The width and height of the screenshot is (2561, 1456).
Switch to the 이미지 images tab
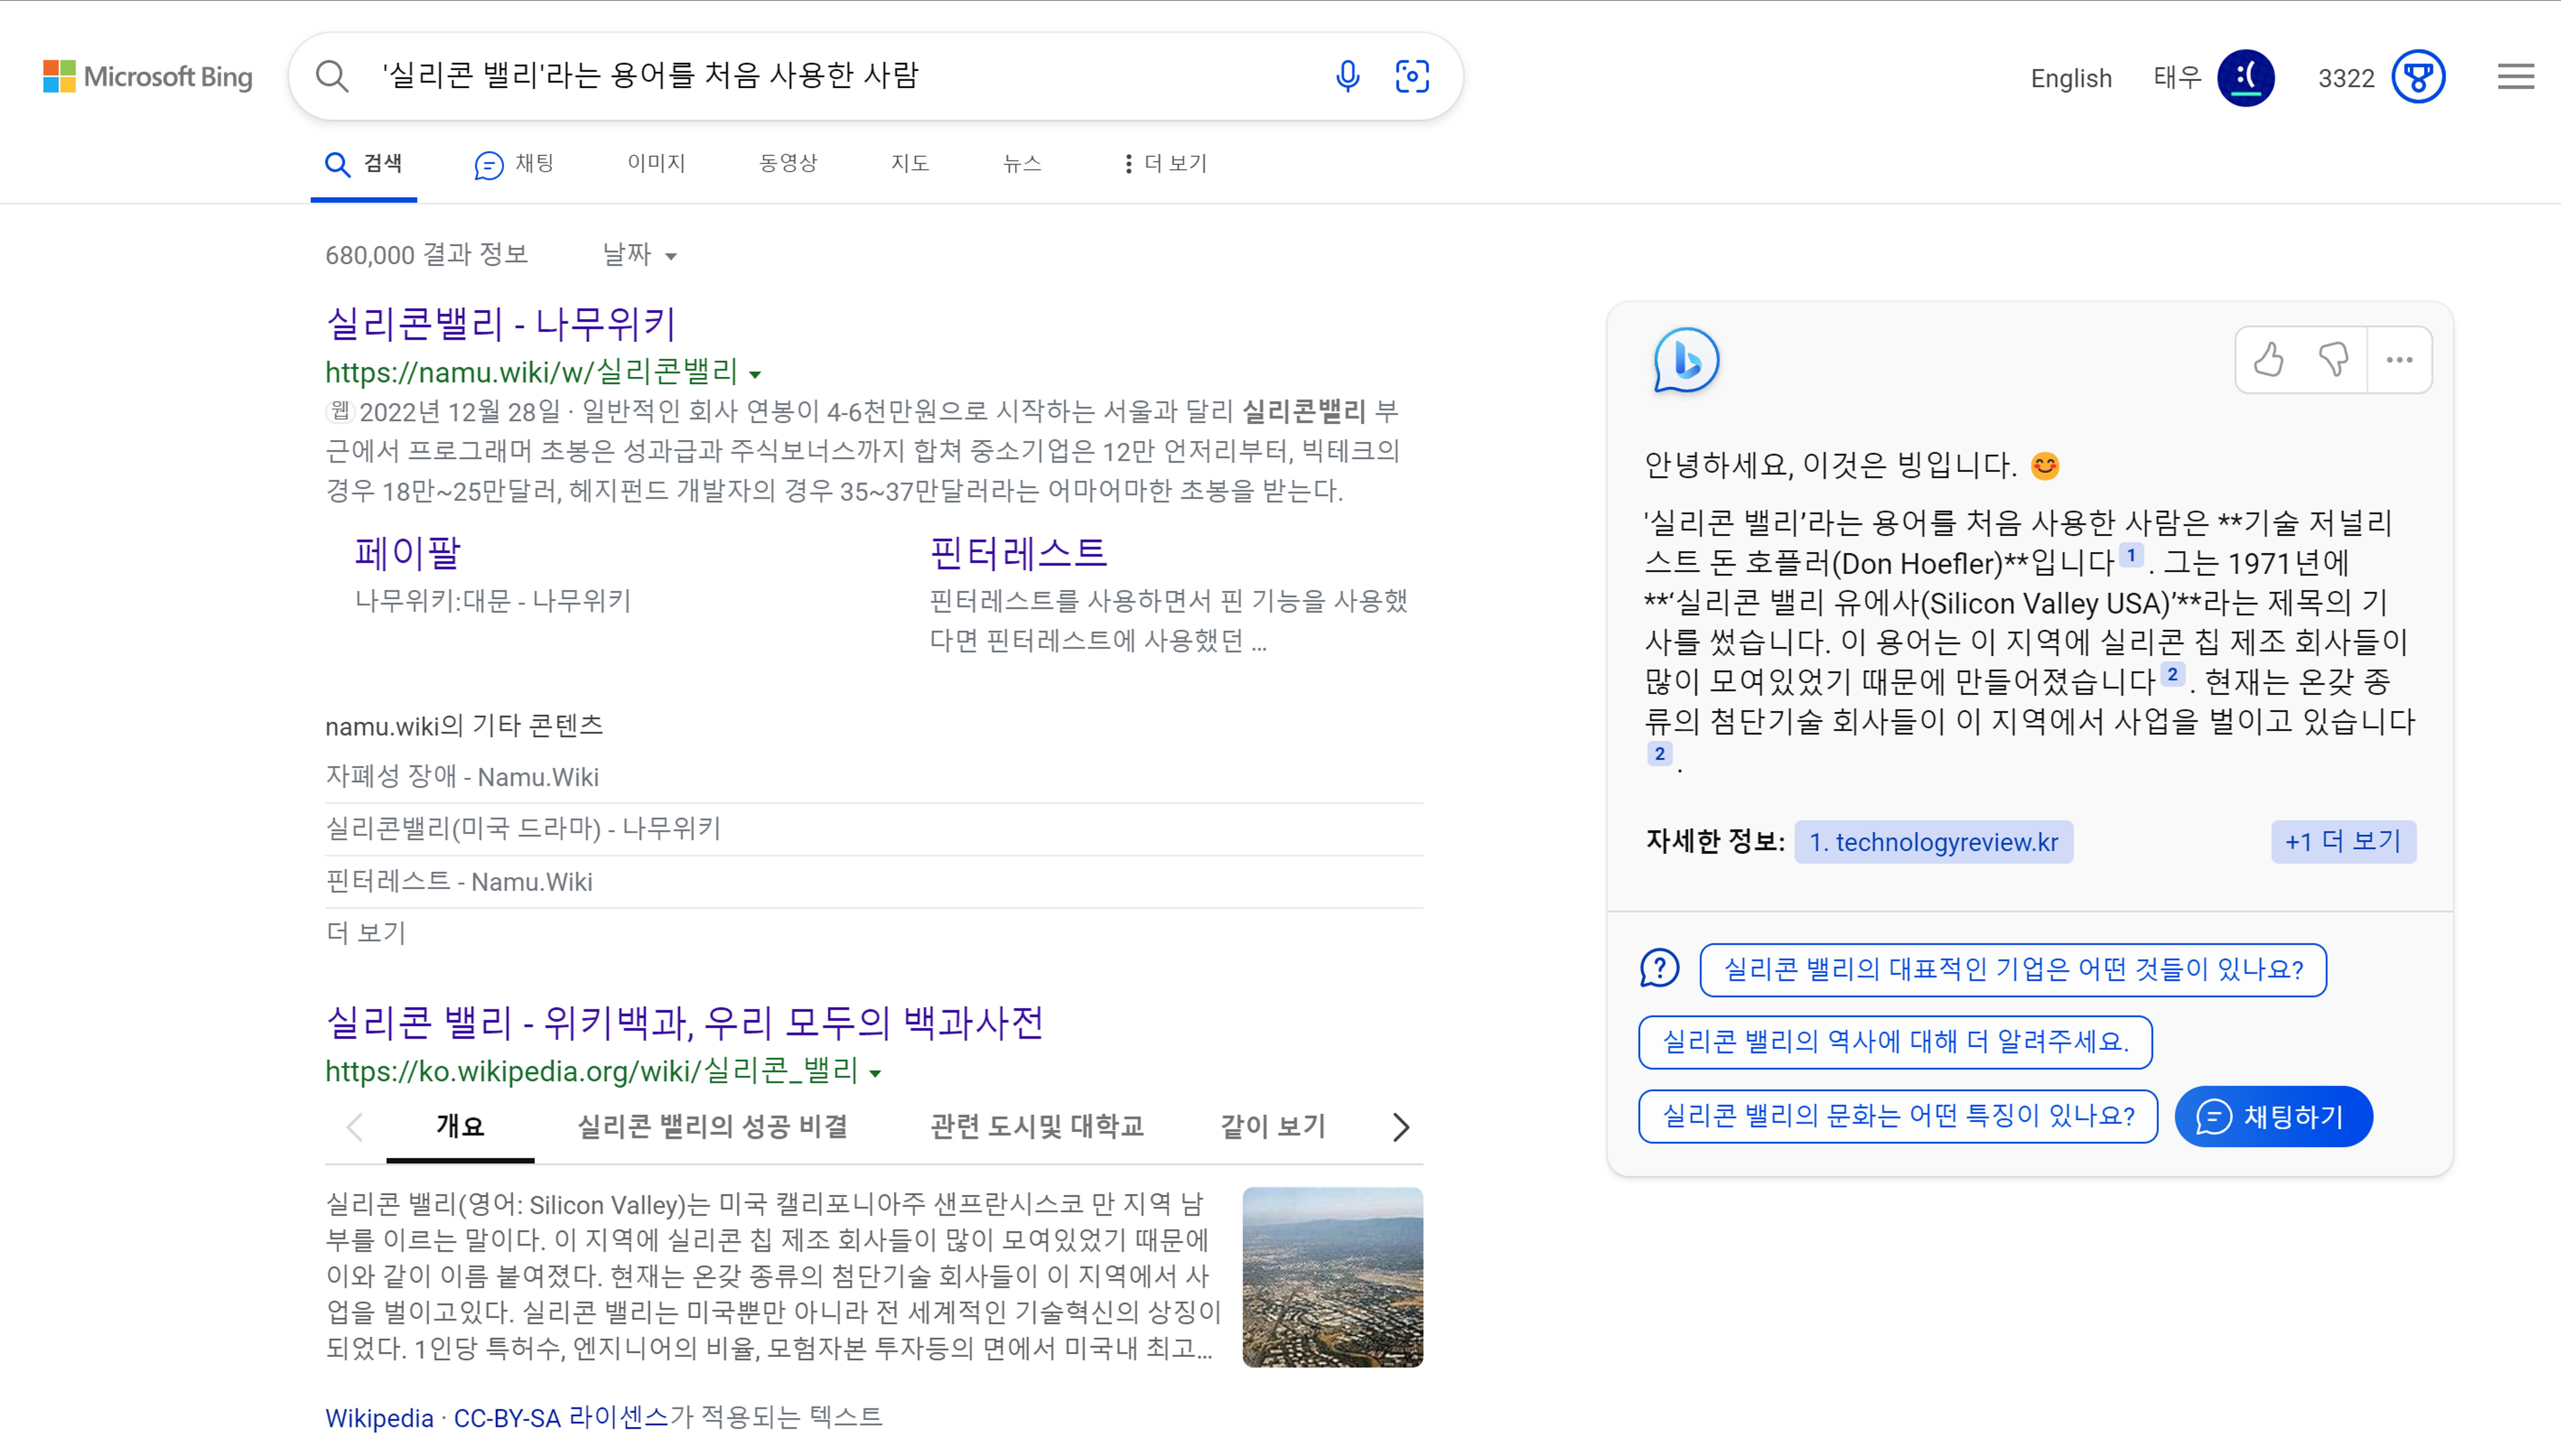point(656,163)
